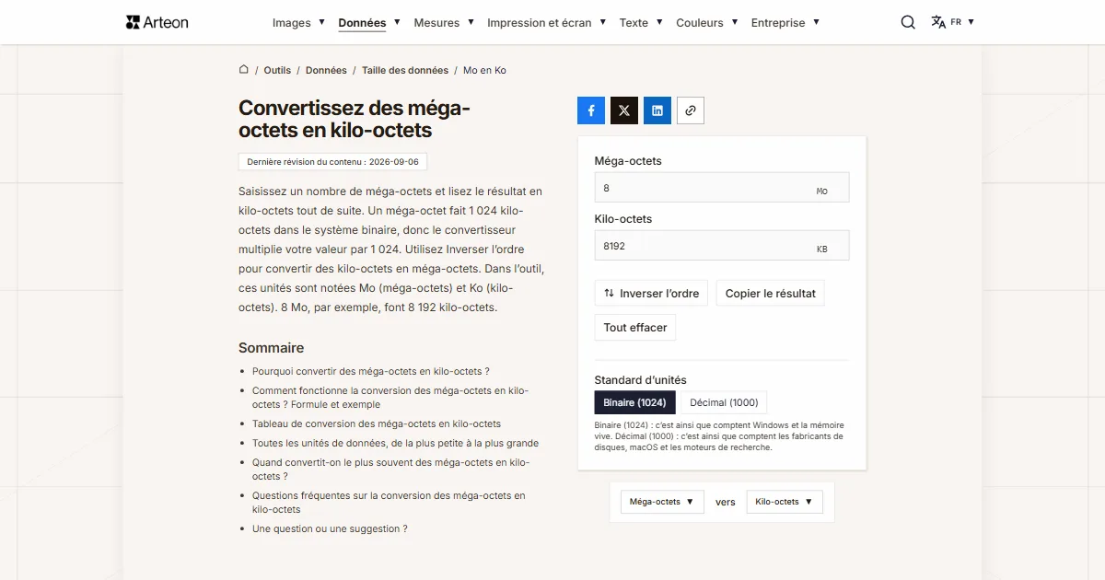This screenshot has height=580, width=1105.
Task: Open the Impression et écran menu
Action: [x=547, y=22]
